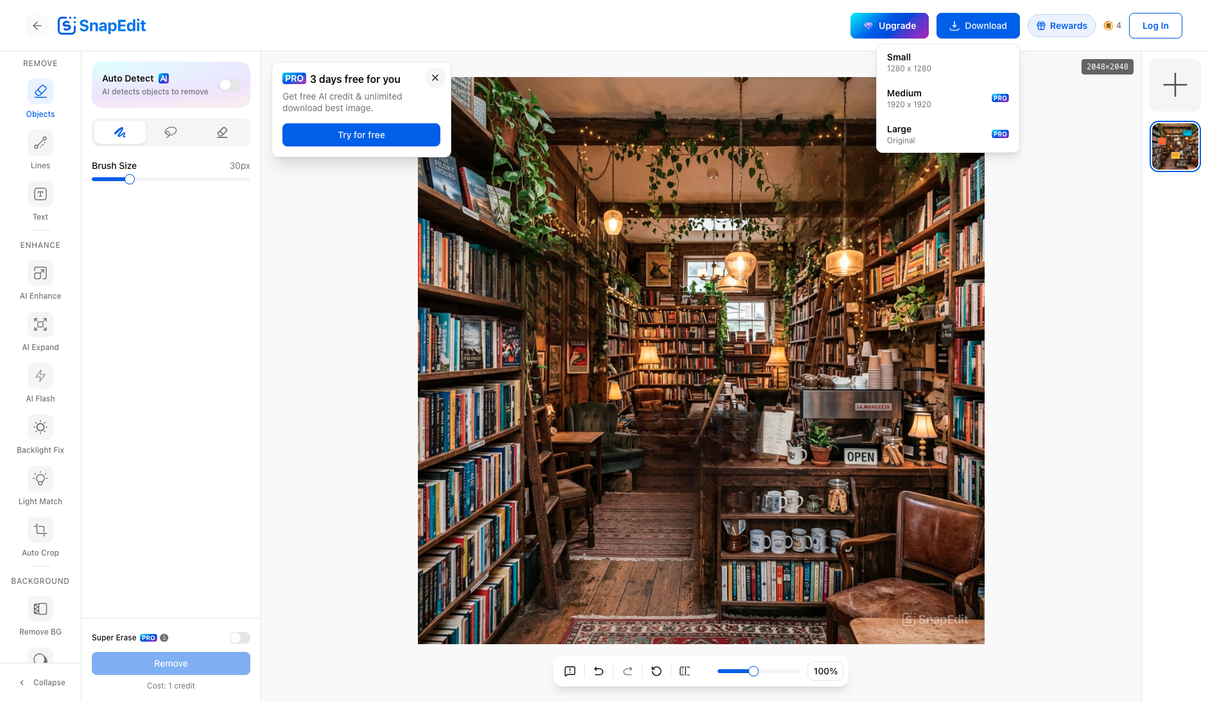The image size is (1208, 702).
Task: Select the AI Expand tool
Action: click(40, 331)
